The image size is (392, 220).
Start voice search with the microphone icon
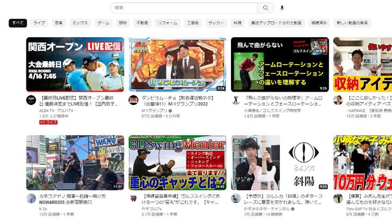282,8
